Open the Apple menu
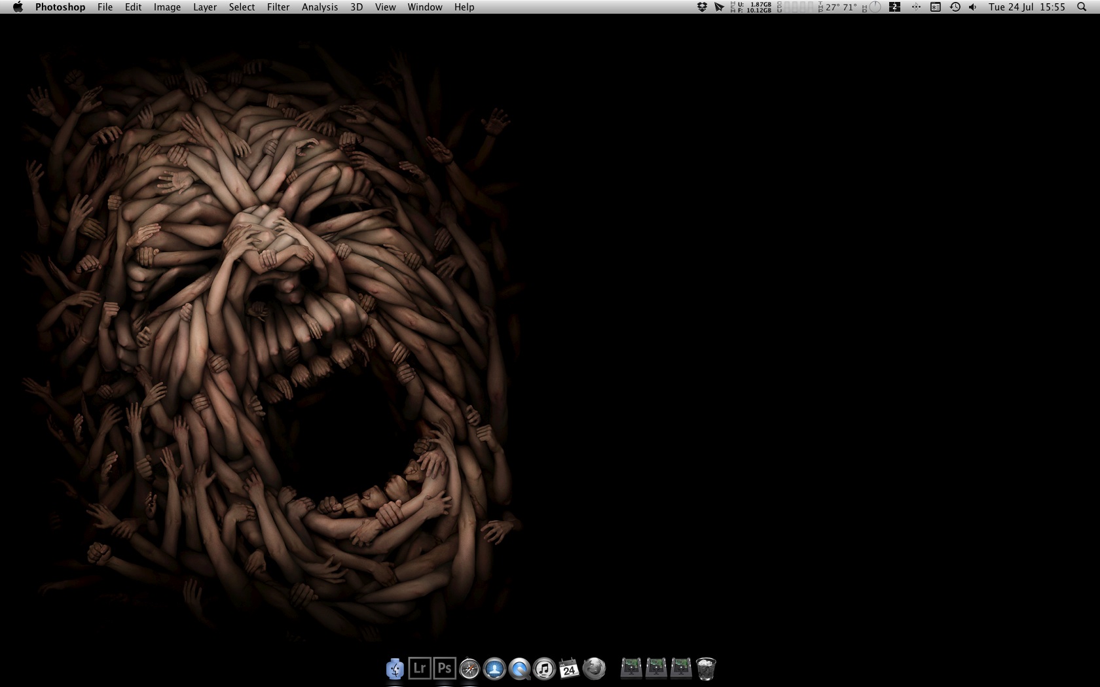 (x=18, y=7)
